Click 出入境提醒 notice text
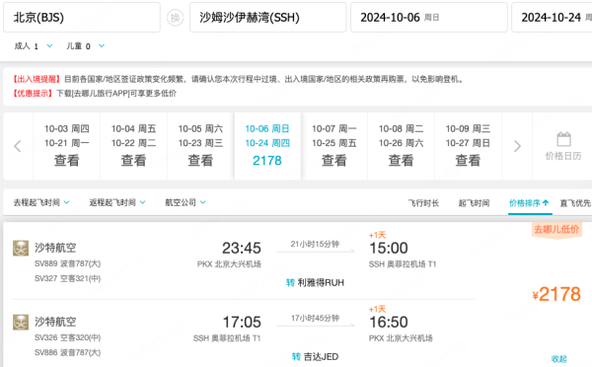 tap(239, 79)
